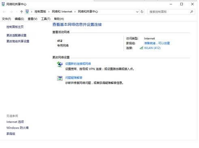
Task: Open the recent locations dropdown arrow
Action: (x=17, y=12)
